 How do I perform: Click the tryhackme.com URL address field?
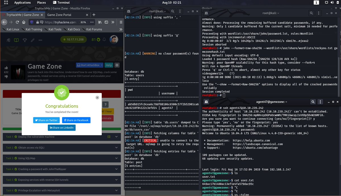point(60,22)
